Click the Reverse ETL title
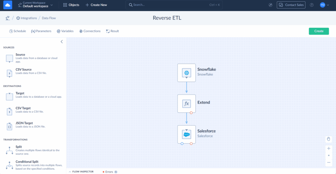This screenshot has height=174, width=336. (x=167, y=18)
